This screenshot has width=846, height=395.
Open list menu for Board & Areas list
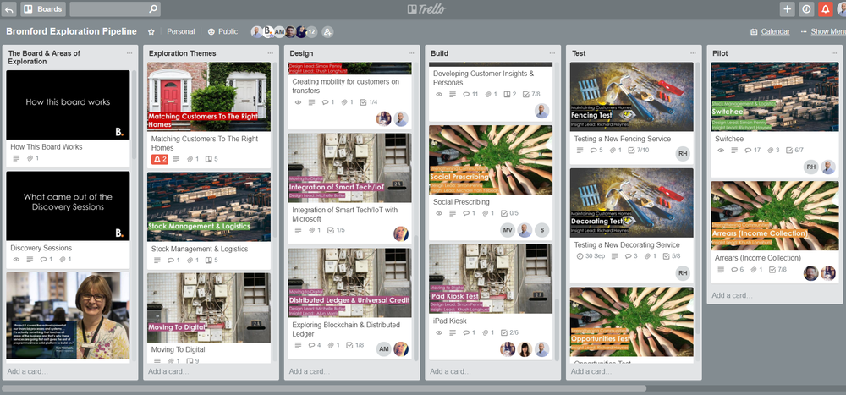pos(129,53)
